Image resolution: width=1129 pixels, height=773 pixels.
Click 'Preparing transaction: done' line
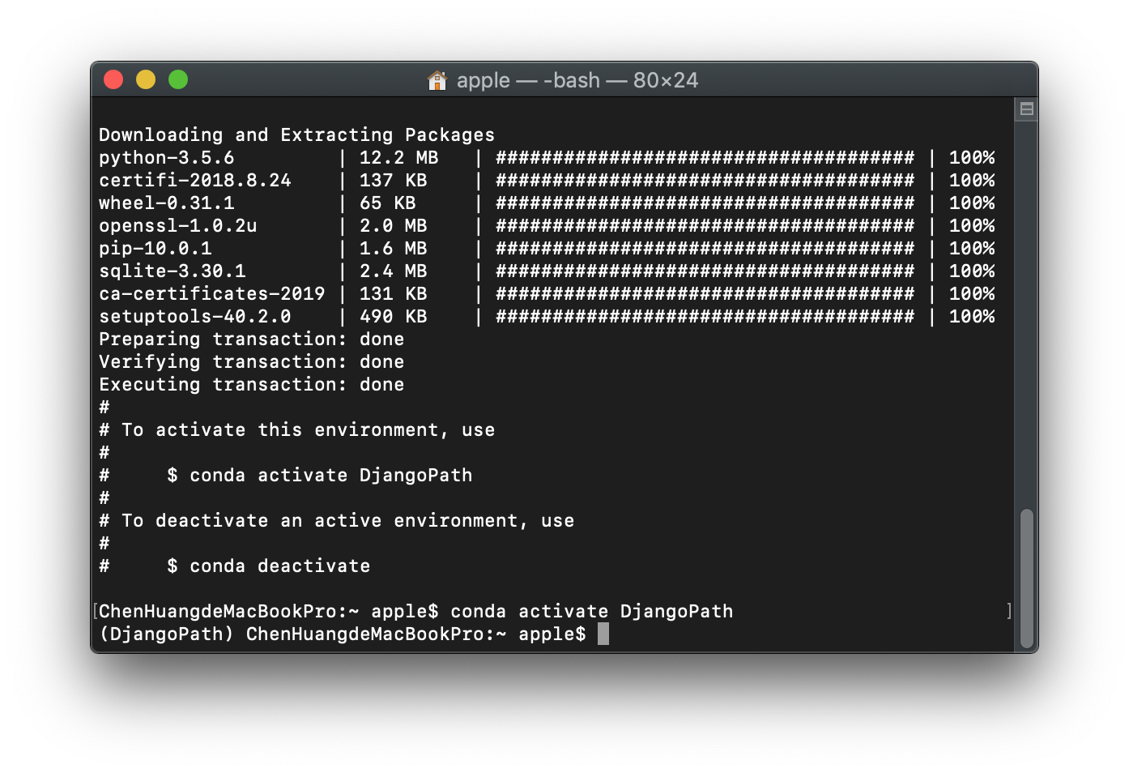coord(251,339)
